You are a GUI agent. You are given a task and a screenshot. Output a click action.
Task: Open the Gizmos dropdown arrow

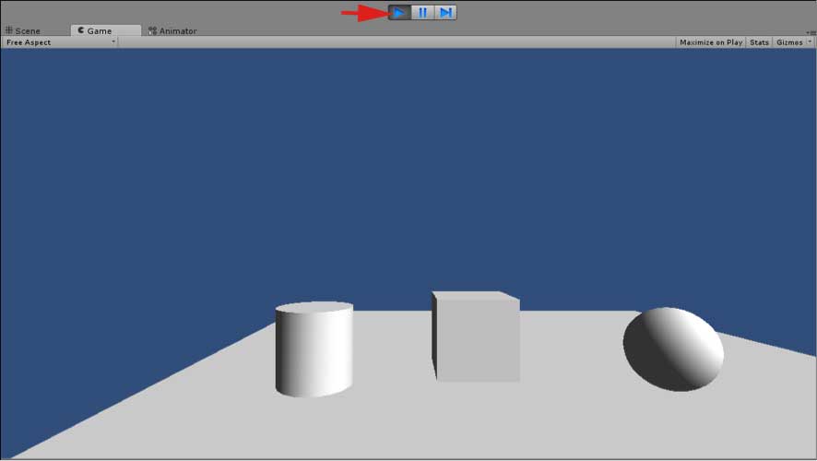(810, 42)
